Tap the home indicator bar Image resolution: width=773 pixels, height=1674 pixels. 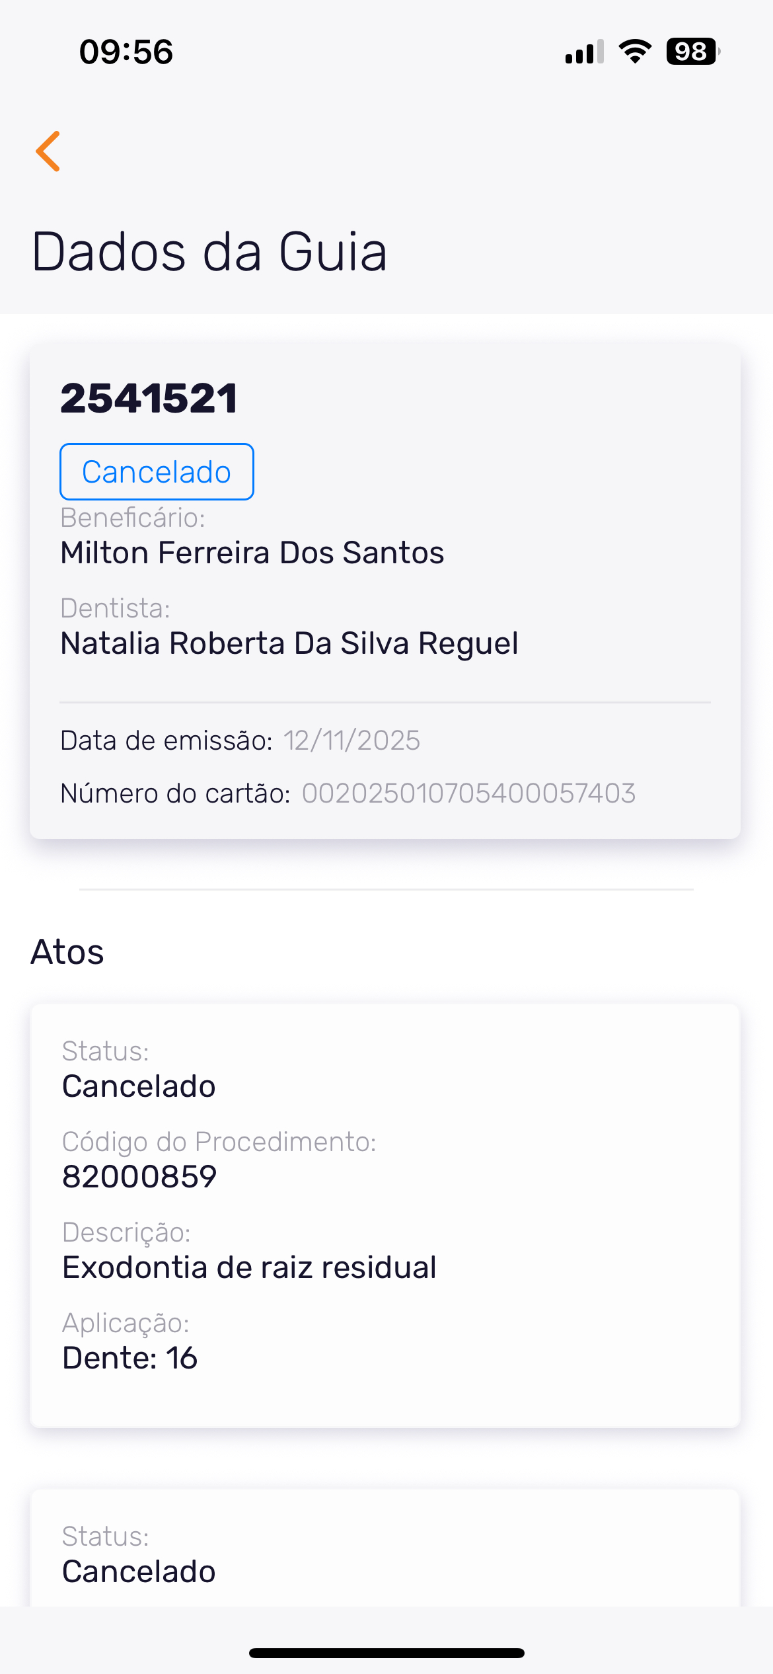click(x=386, y=1653)
